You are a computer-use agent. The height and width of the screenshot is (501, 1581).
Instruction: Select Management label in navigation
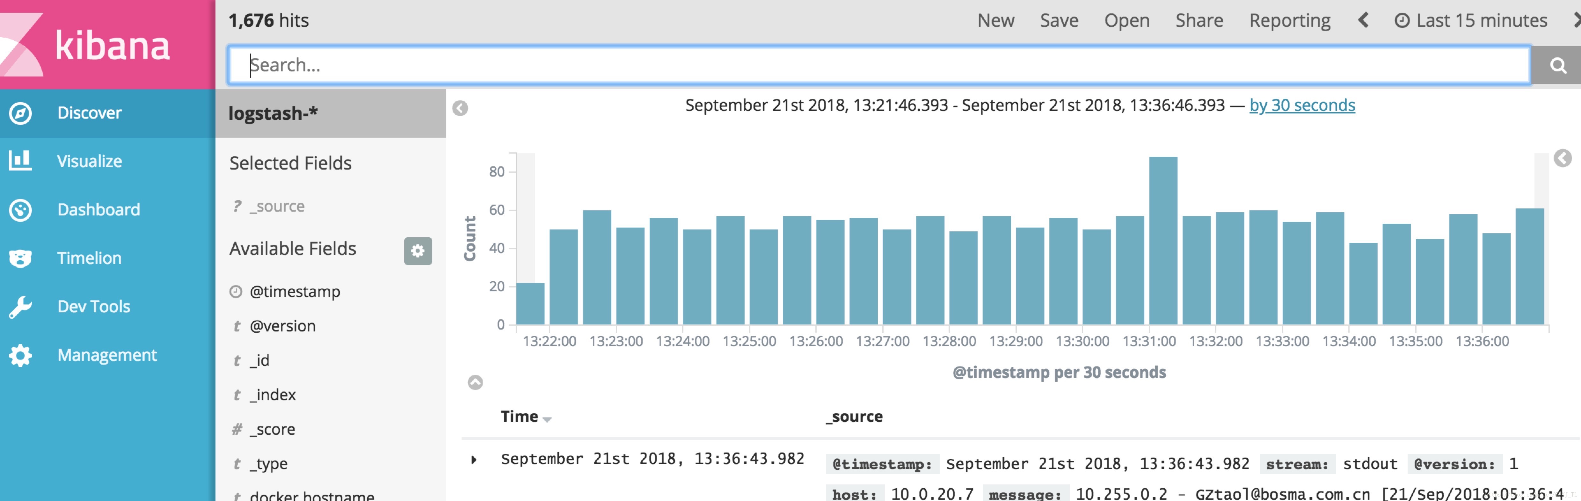107,355
